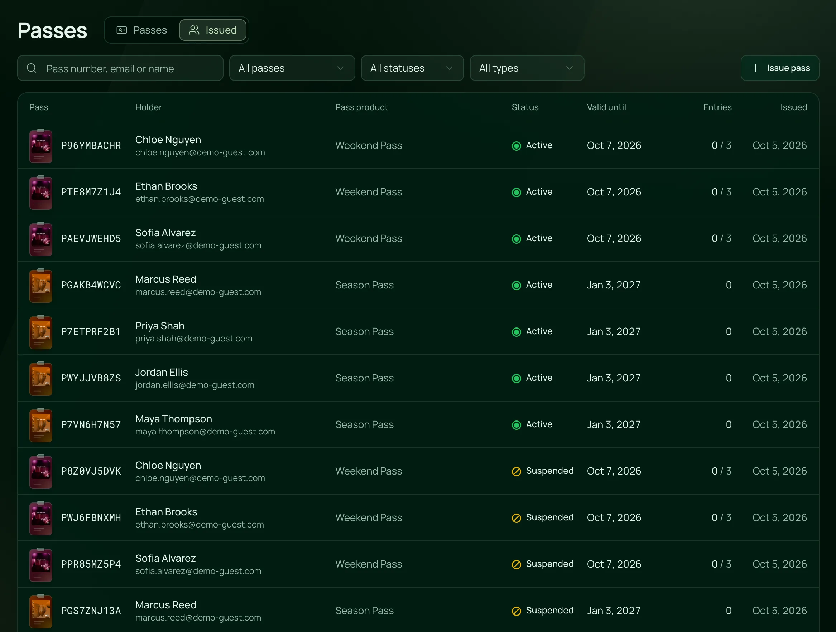836x632 pixels.
Task: Open the All statuses filter dropdown
Action: coord(412,68)
